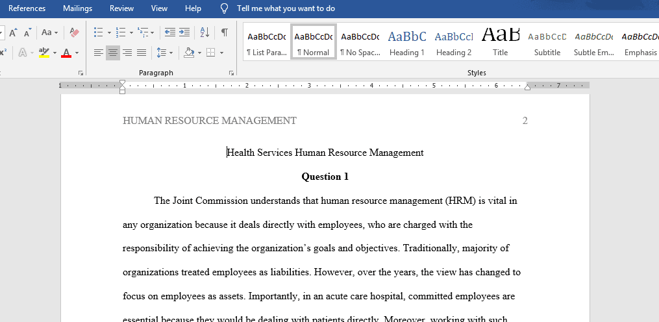The height and width of the screenshot is (322, 659).
Task: Increase font size with Grow Font
Action: [14, 32]
